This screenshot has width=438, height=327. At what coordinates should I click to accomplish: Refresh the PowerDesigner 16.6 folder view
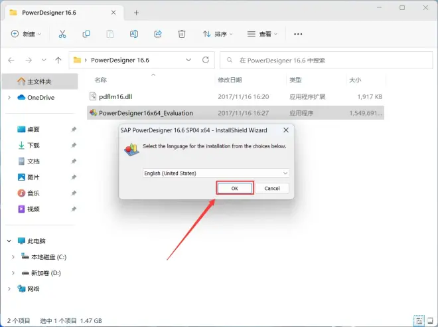(206, 60)
